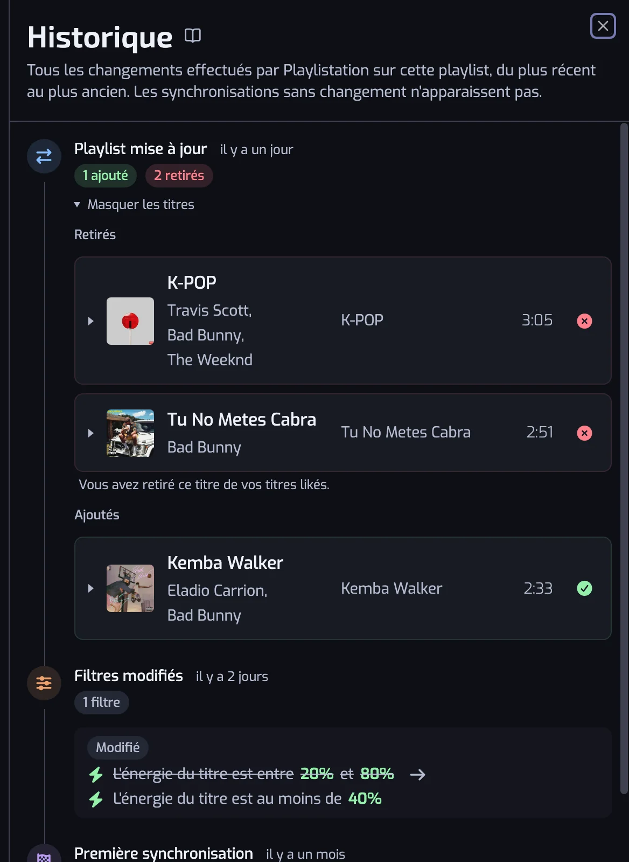Viewport: 629px width, 862px height.
Task: Click the red removed icon on Tu No Metes Cabra
Action: pos(584,433)
